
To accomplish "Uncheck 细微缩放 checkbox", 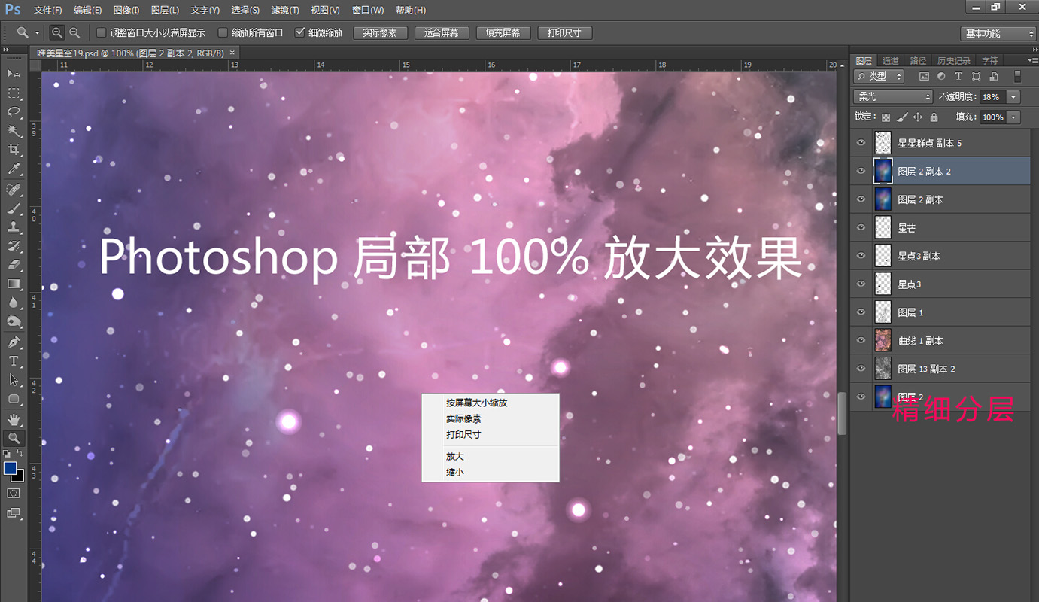I will 300,32.
